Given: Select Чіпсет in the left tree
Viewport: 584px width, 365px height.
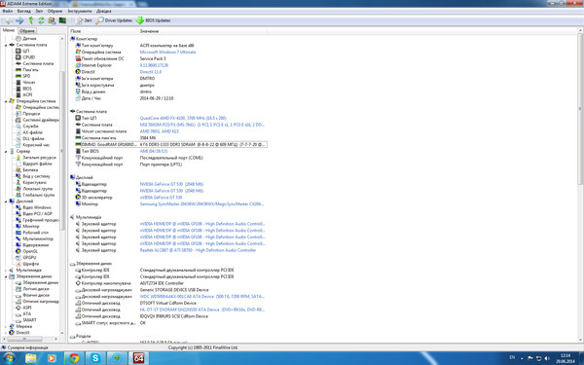Looking at the screenshot, I should (x=29, y=83).
